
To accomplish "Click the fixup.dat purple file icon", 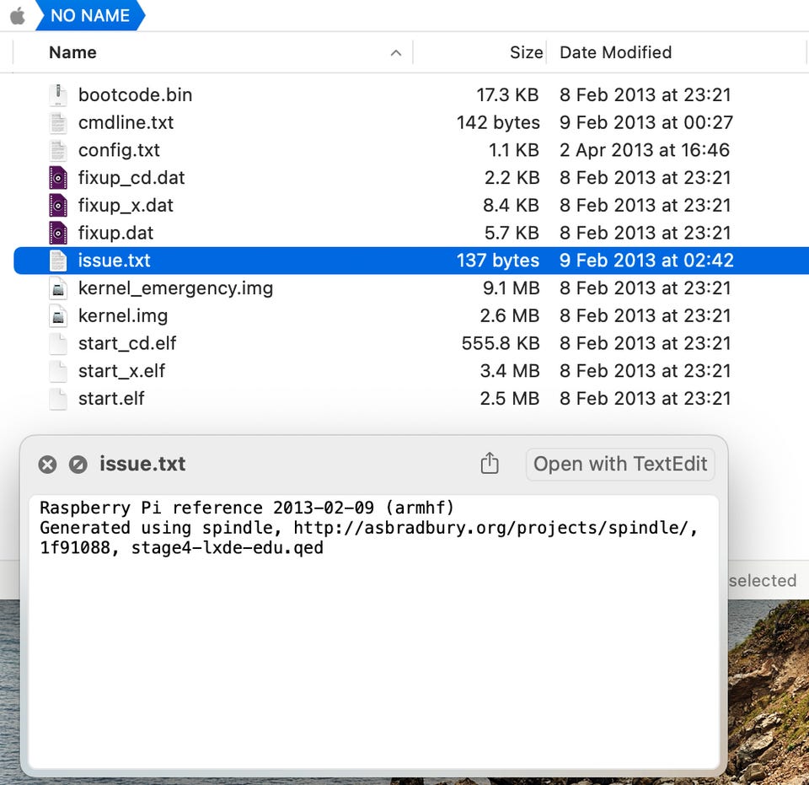I will [58, 234].
